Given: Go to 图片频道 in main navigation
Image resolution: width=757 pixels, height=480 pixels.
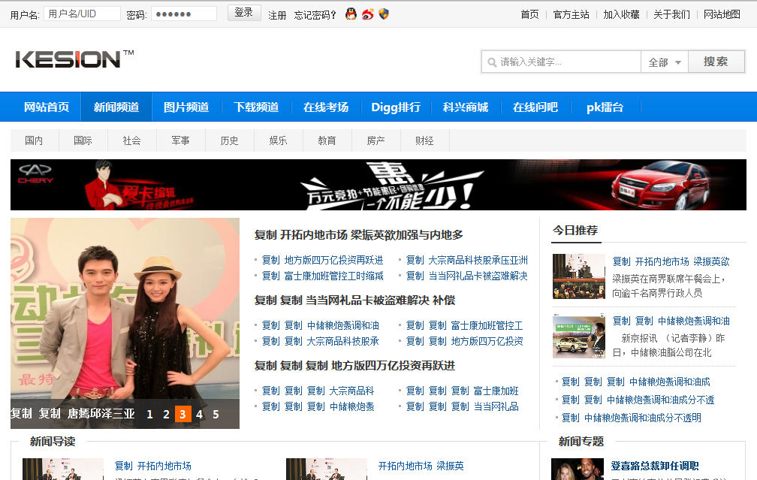Looking at the screenshot, I should (x=186, y=107).
